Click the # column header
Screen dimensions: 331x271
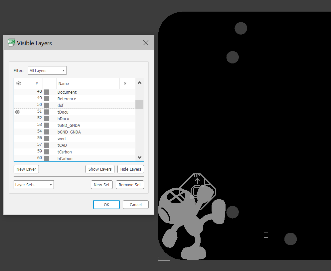coord(37,83)
